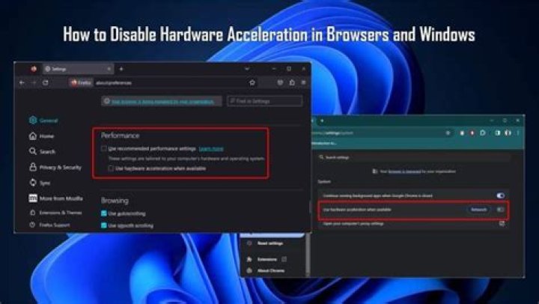Viewport: 539px width, 304px height.
Task: Open Chrome side panel icon
Action: click(497, 133)
